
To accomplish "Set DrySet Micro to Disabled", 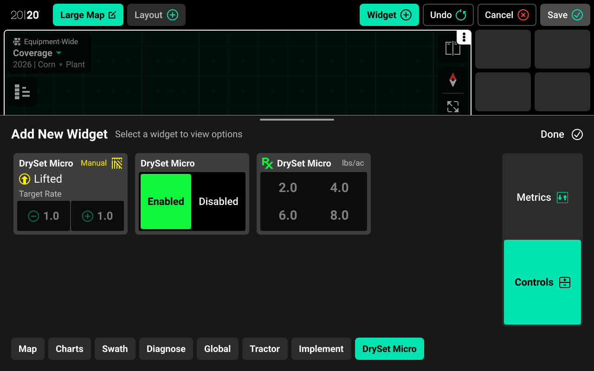I will click(x=219, y=201).
